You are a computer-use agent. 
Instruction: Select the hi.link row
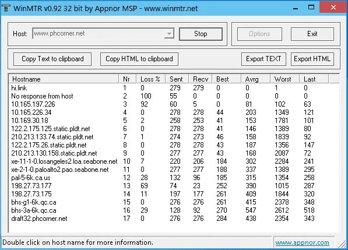(174, 88)
